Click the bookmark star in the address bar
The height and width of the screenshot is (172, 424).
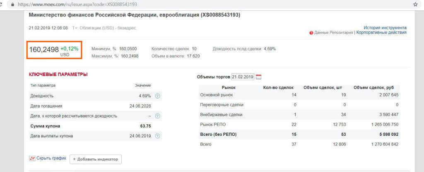415,4
